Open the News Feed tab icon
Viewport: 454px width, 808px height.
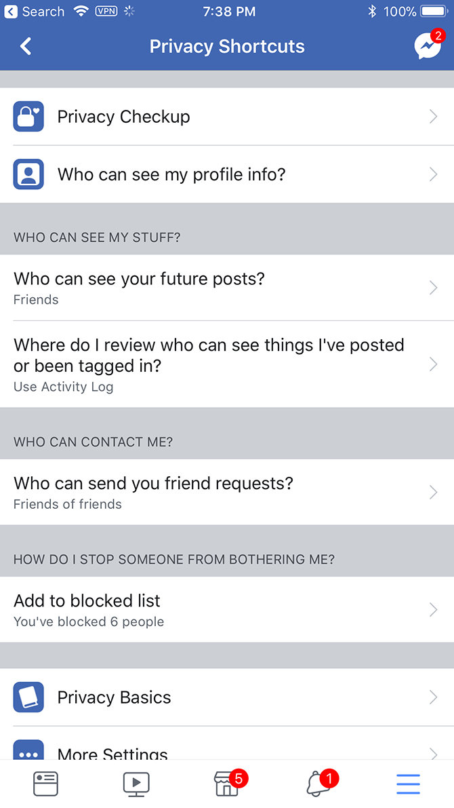pos(46,784)
